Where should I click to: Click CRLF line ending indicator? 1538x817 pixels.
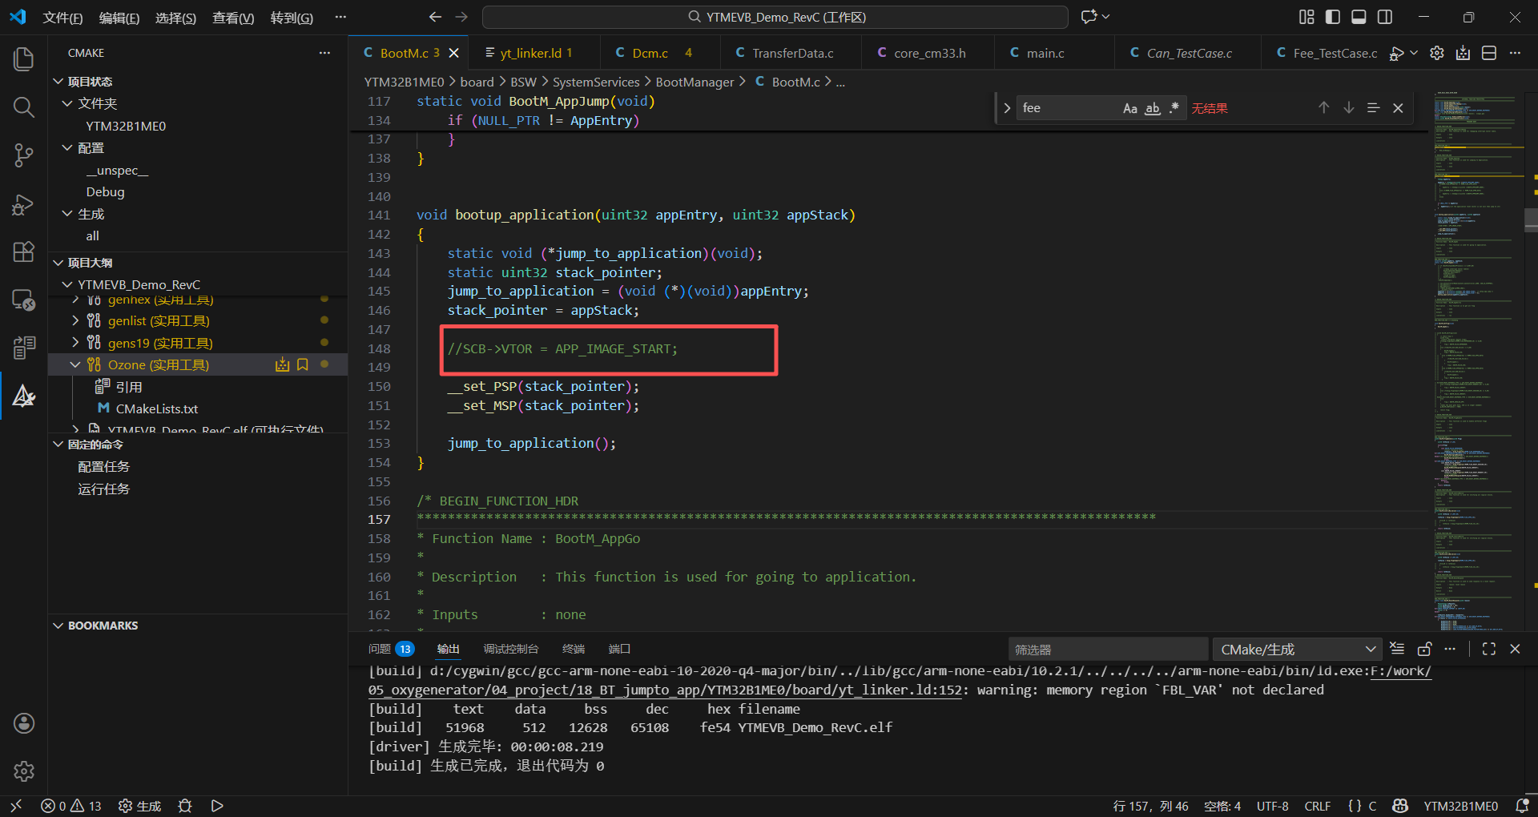click(1317, 806)
